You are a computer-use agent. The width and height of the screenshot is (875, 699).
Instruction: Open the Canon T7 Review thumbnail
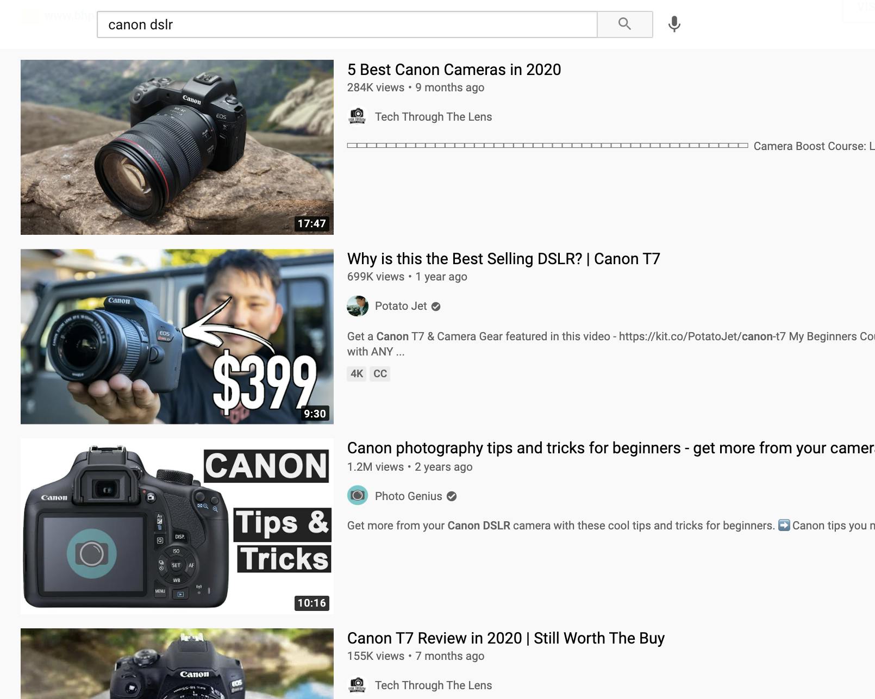177,664
